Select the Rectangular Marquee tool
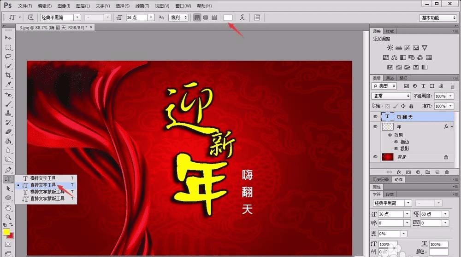 (8, 47)
